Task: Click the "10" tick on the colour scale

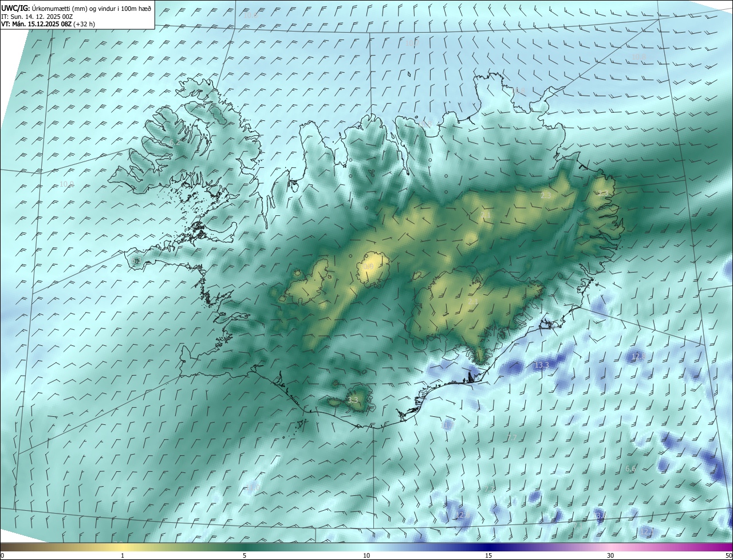Action: coord(366,555)
